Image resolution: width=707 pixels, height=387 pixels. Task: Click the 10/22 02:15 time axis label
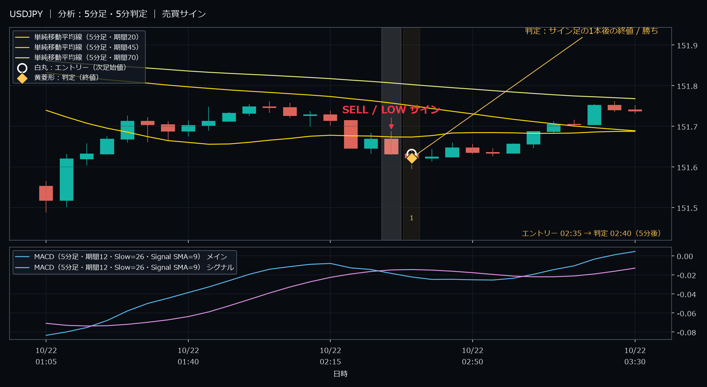(330, 356)
